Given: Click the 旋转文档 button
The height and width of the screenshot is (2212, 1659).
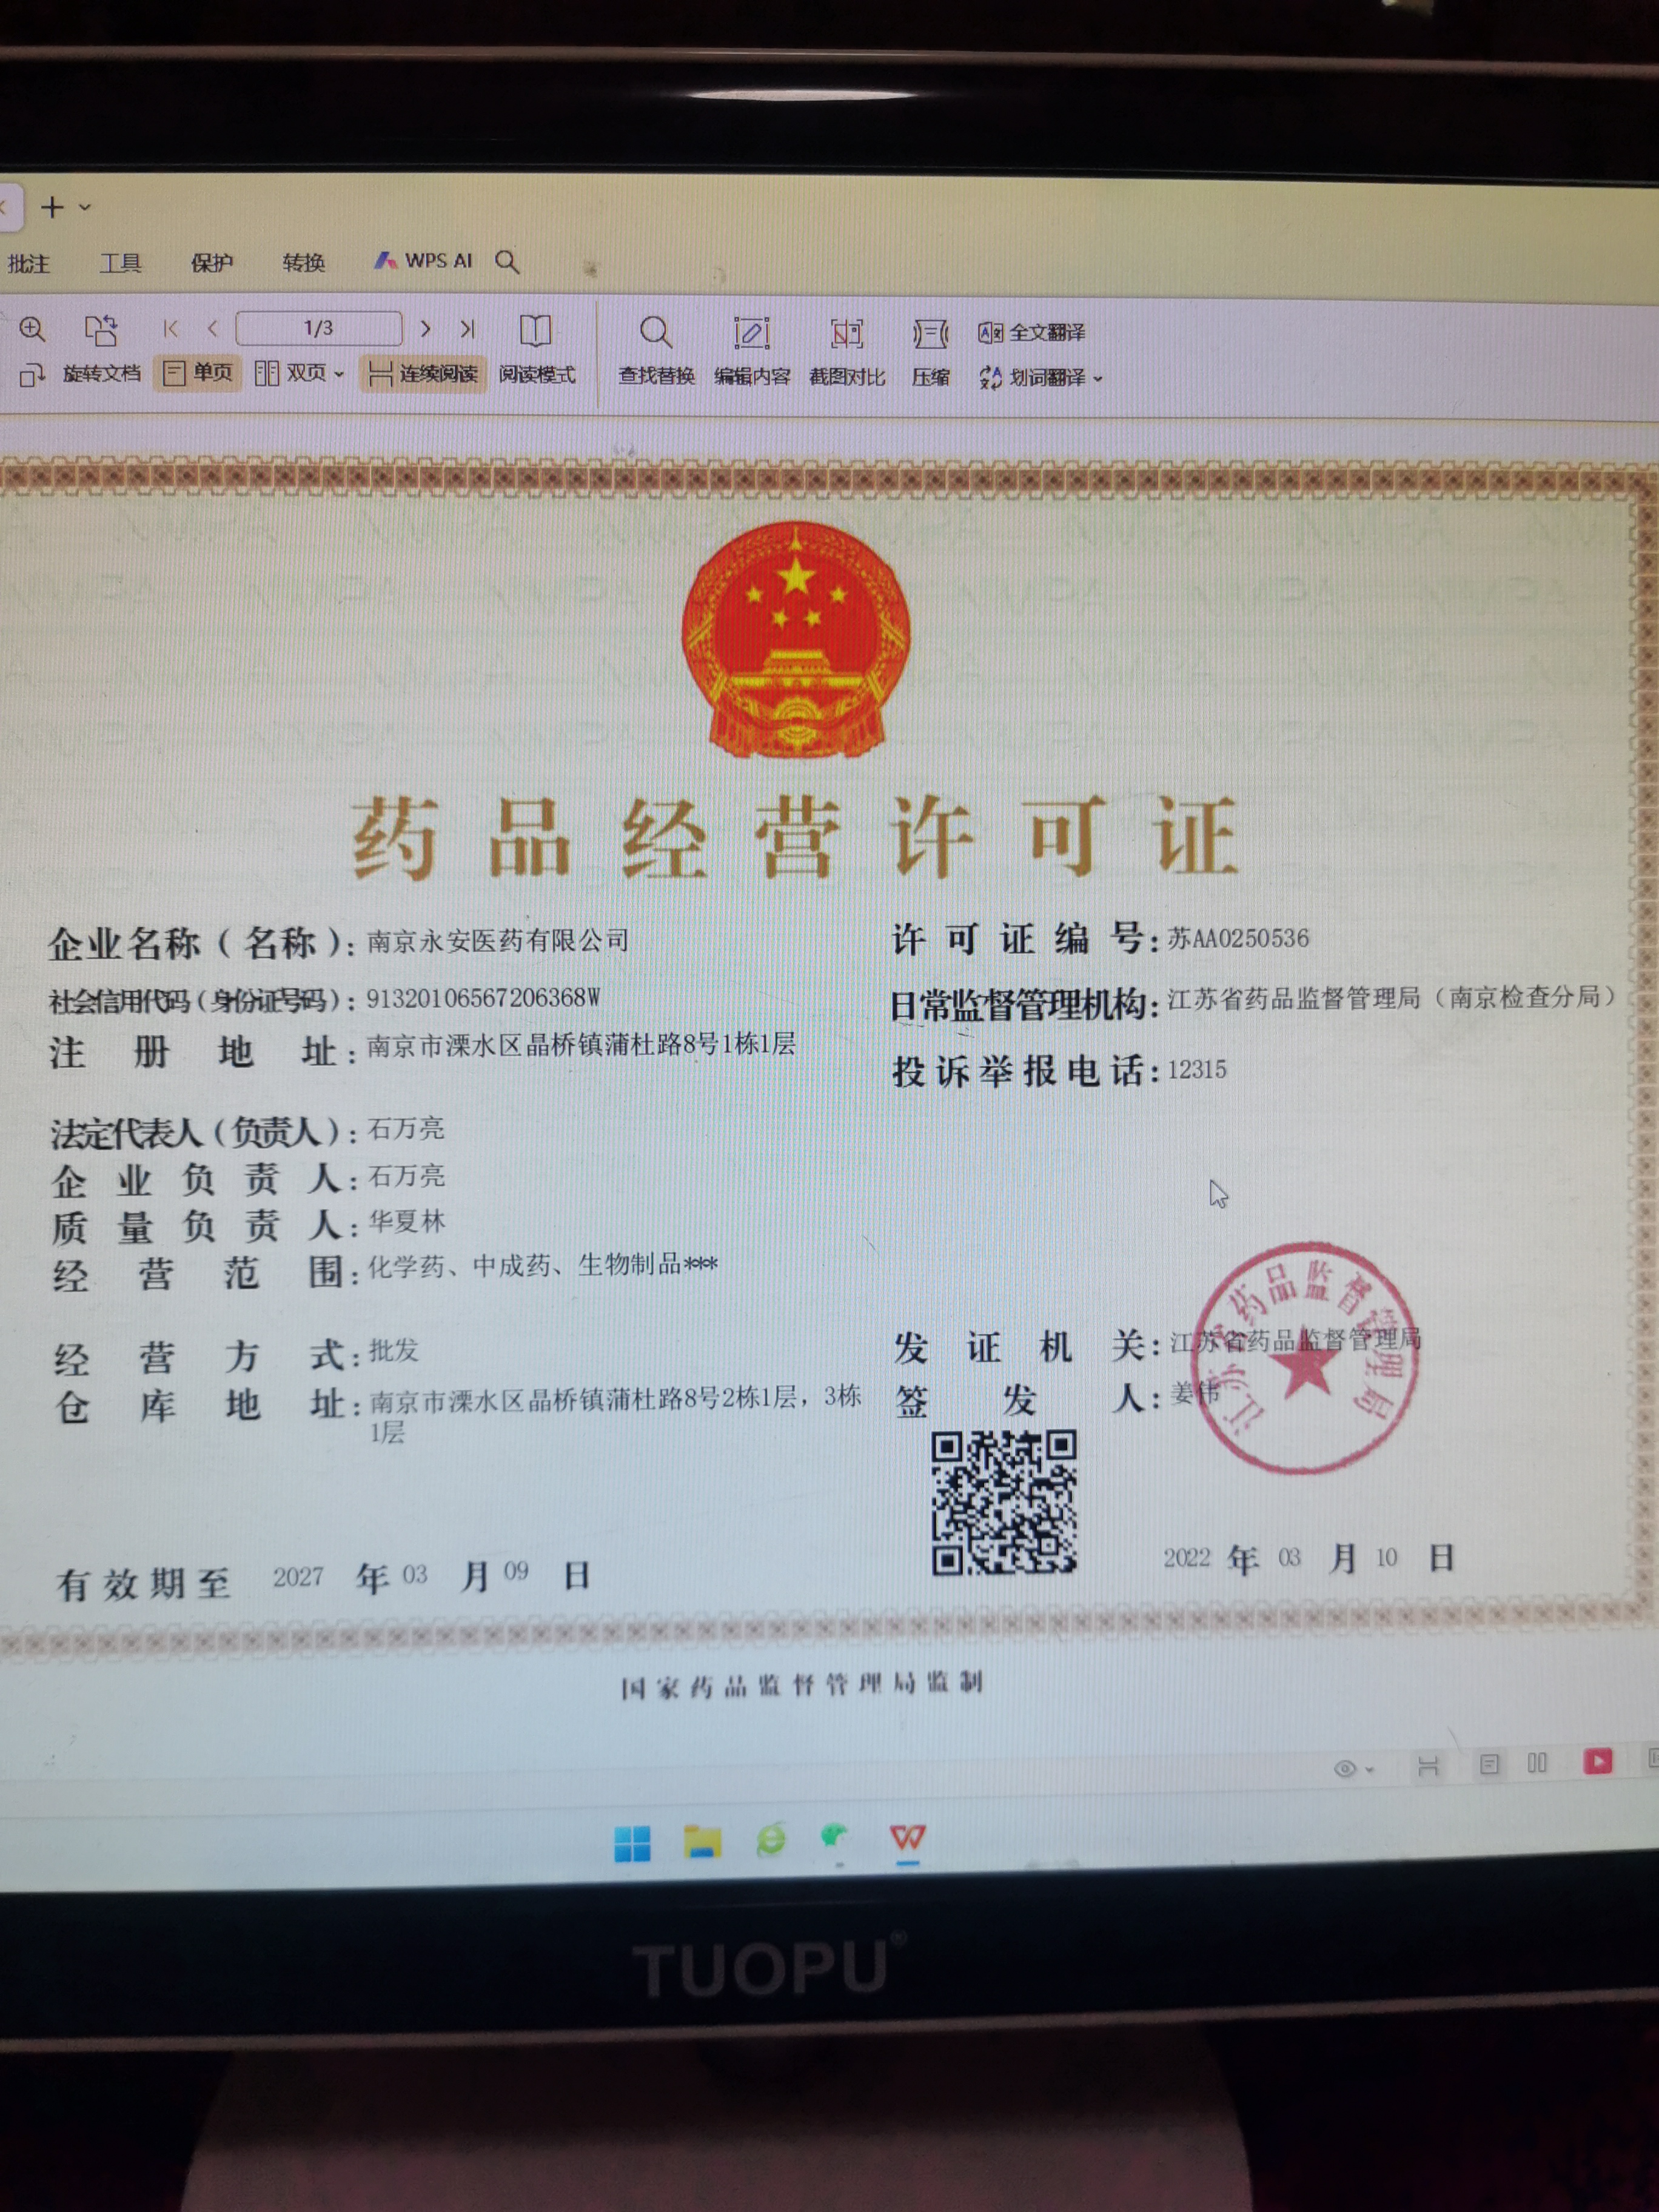Looking at the screenshot, I should (x=101, y=374).
